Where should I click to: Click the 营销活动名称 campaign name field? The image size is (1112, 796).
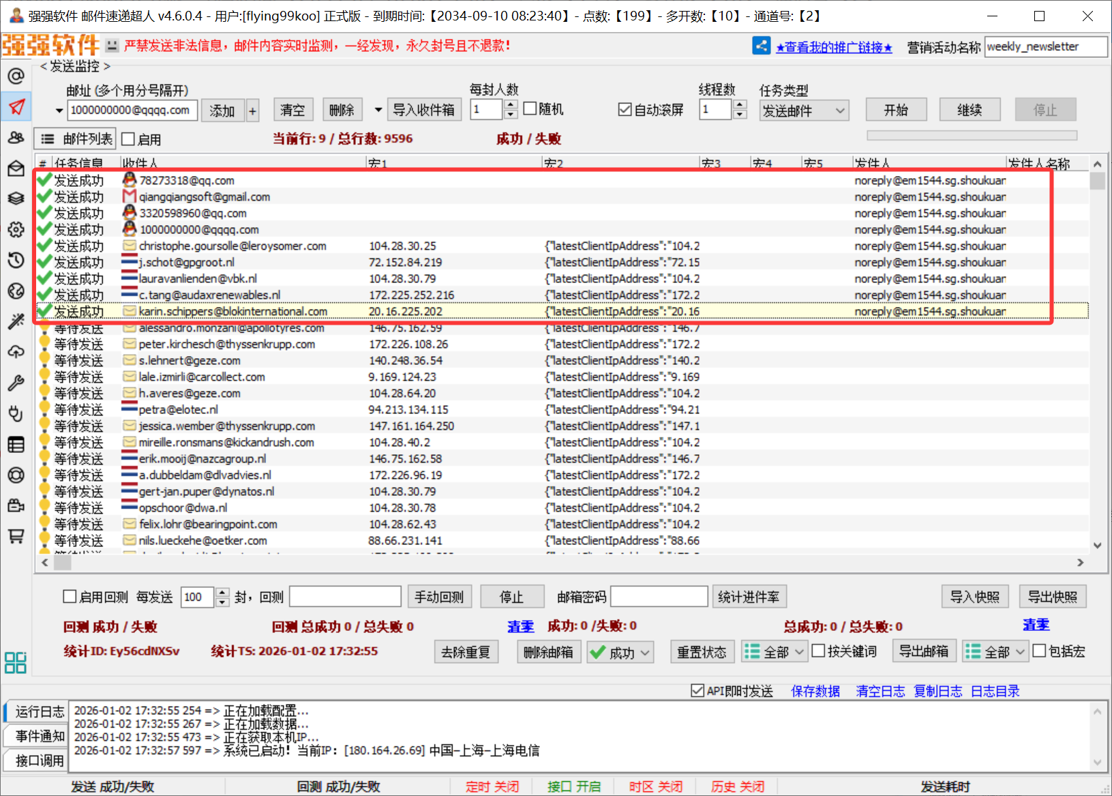coord(1045,47)
